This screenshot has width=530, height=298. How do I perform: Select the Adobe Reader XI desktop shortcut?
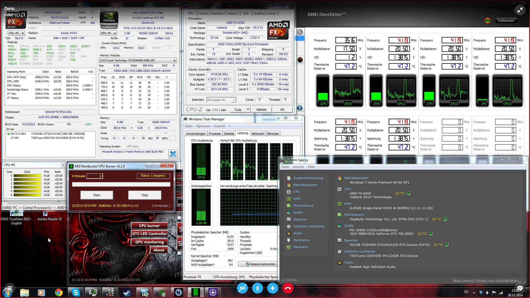[49, 217]
